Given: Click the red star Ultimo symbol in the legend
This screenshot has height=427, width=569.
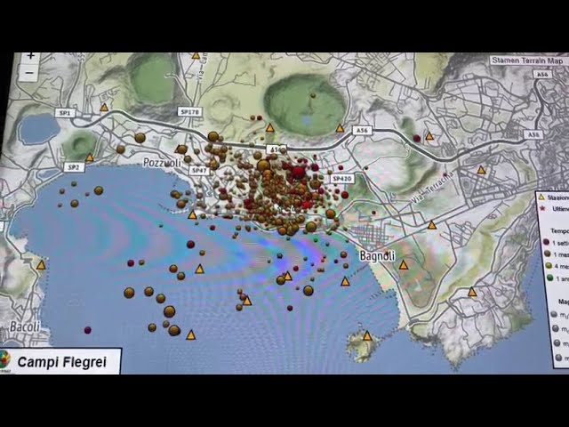Looking at the screenshot, I should [x=543, y=209].
